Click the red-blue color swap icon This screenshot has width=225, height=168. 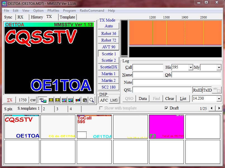[x=78, y=100]
